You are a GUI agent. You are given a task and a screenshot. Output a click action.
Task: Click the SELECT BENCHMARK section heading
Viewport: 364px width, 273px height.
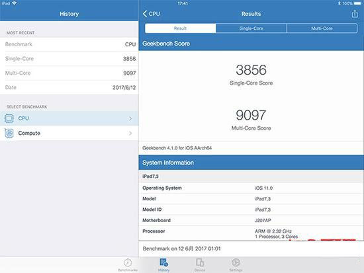[26, 106]
